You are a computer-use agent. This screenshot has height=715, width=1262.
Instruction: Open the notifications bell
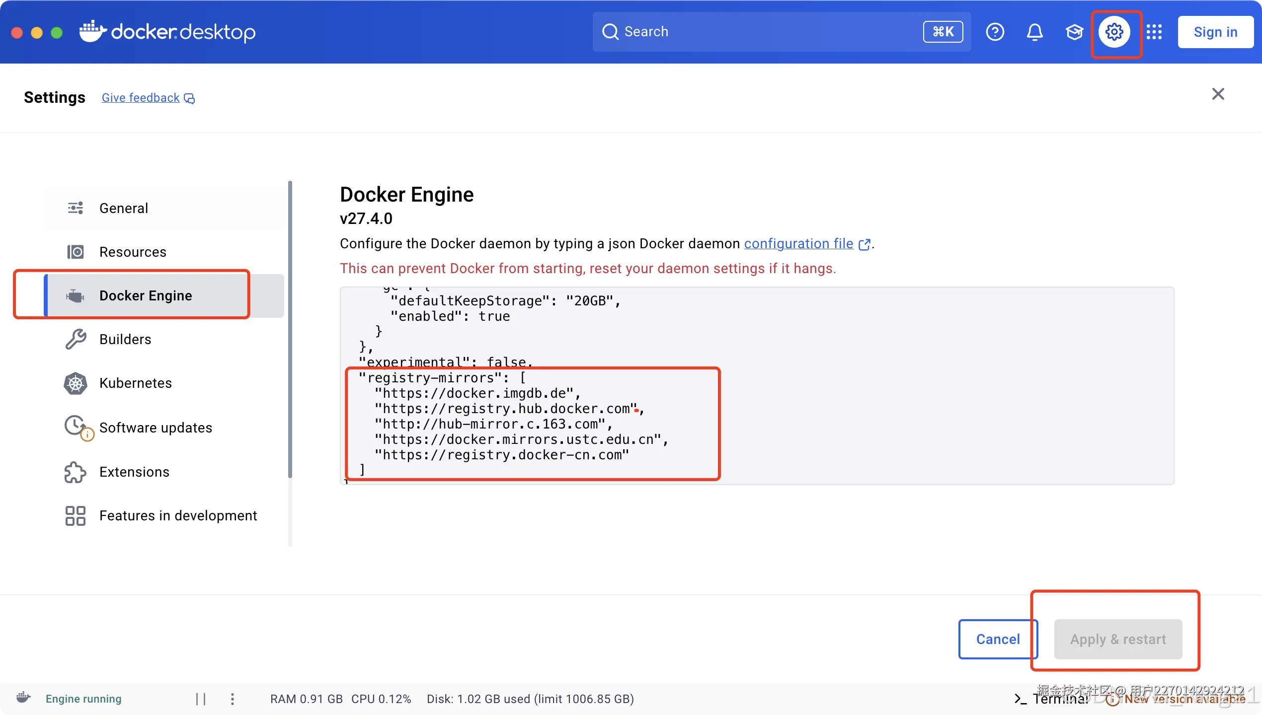tap(1034, 32)
